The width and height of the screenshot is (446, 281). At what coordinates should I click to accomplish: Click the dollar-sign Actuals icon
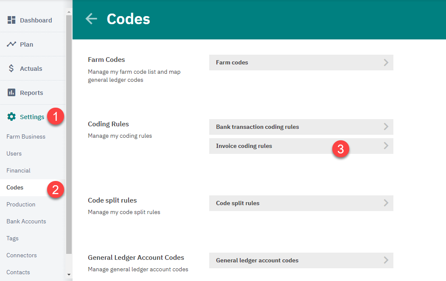(x=11, y=68)
